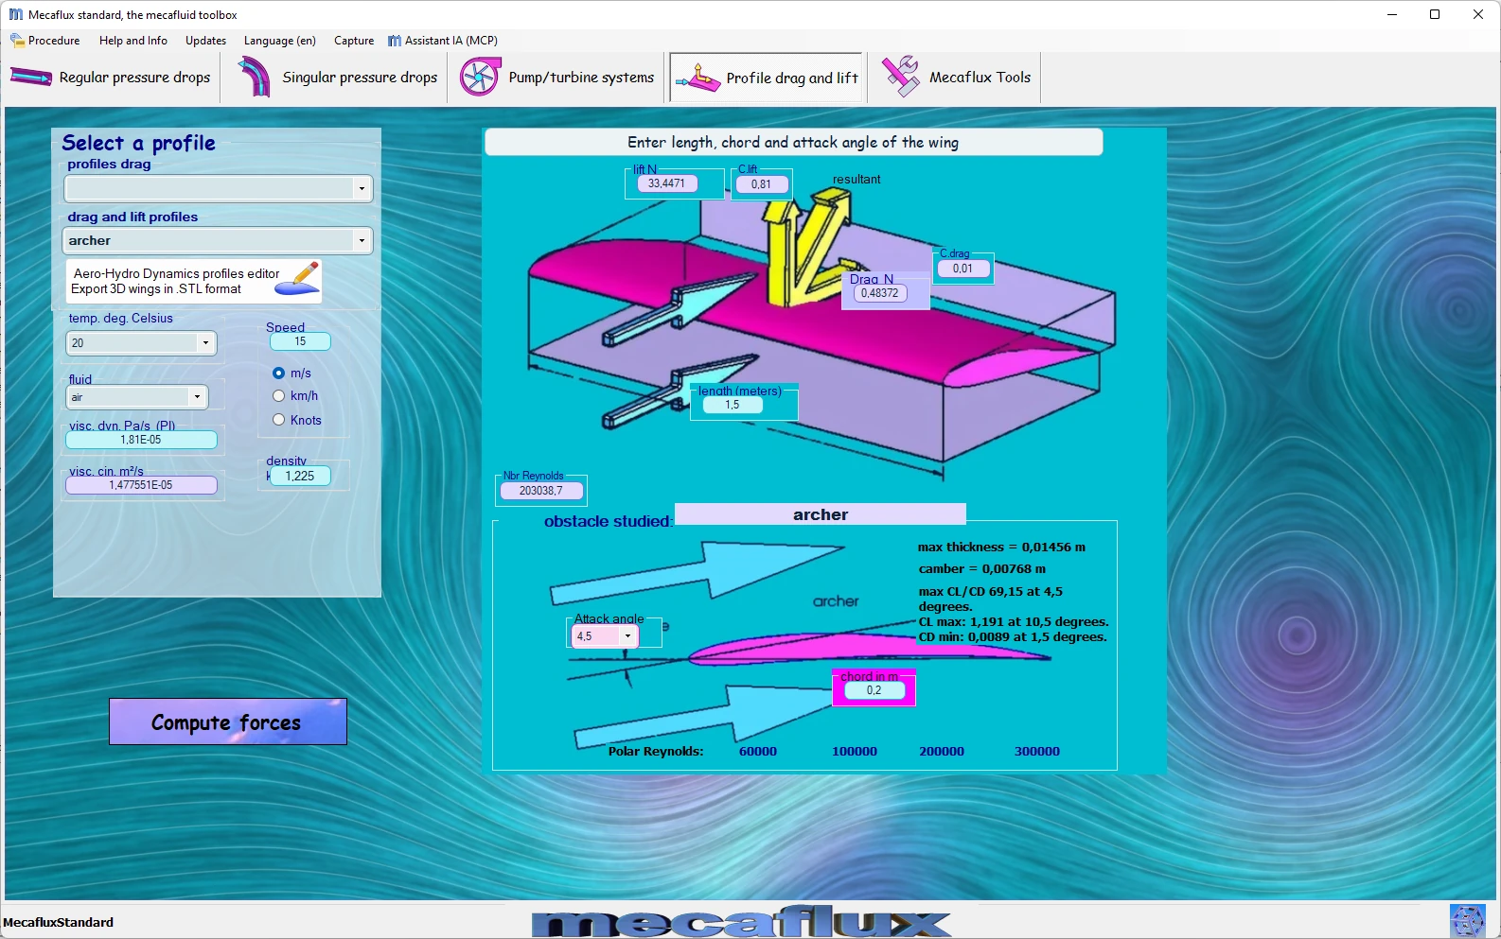Click the globe icon in status bar
This screenshot has height=939, width=1501.
pyautogui.click(x=1467, y=920)
